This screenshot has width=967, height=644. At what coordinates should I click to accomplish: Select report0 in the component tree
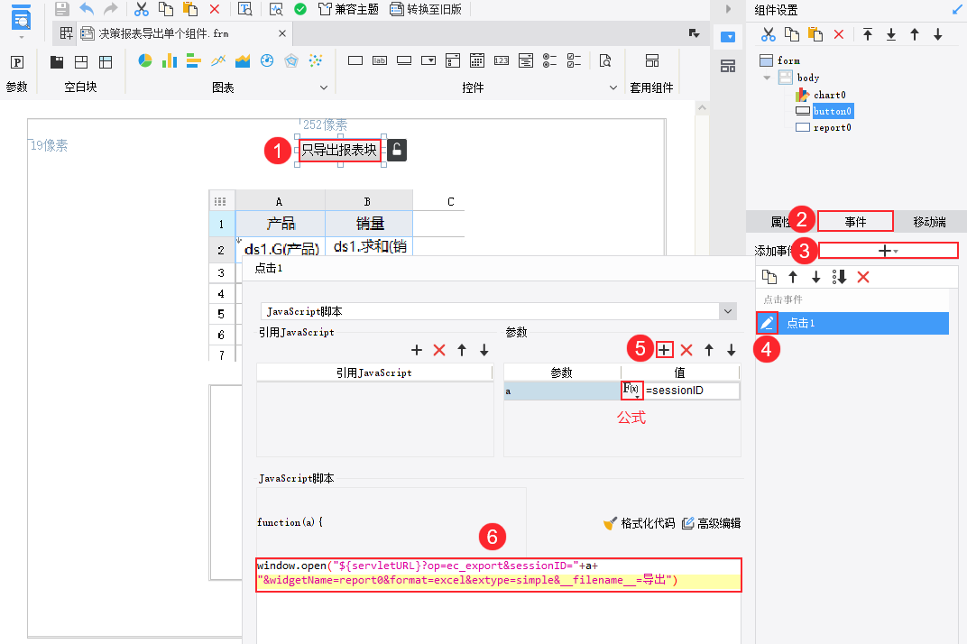tap(832, 128)
